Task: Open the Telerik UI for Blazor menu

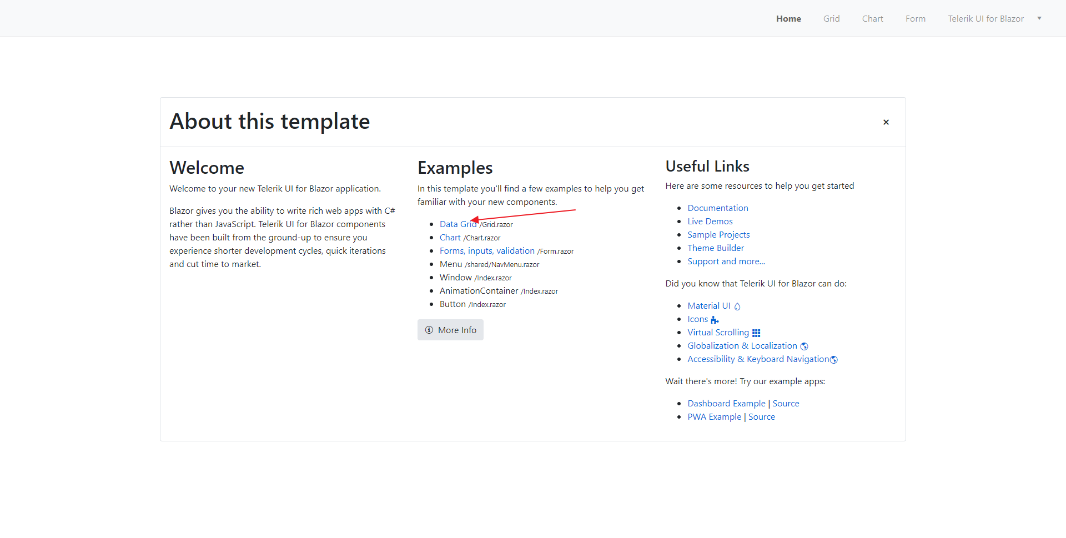Action: click(x=985, y=19)
